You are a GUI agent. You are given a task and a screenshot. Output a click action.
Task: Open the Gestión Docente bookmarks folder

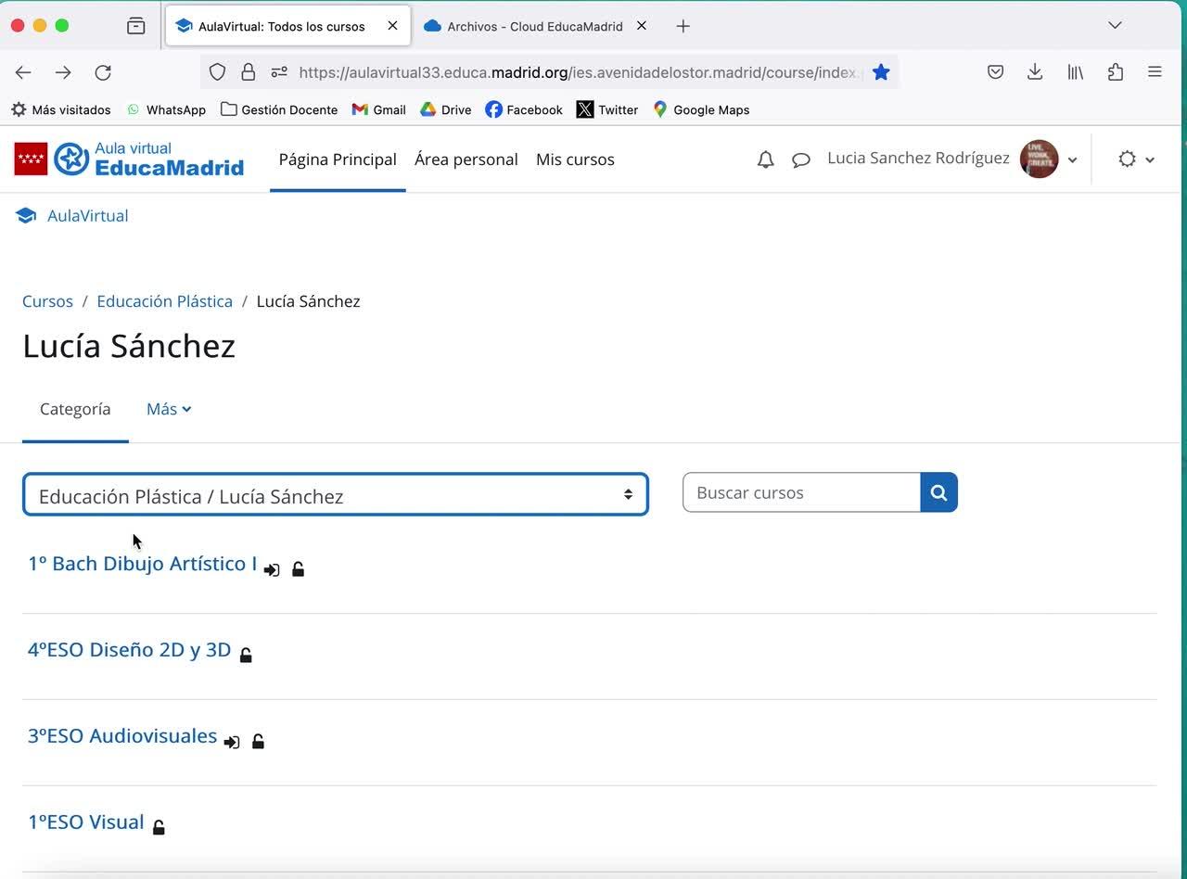[x=279, y=109]
